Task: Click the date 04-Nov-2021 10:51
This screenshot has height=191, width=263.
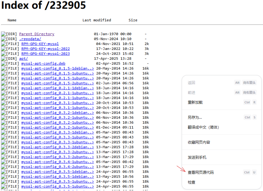Action: (x=115, y=44)
